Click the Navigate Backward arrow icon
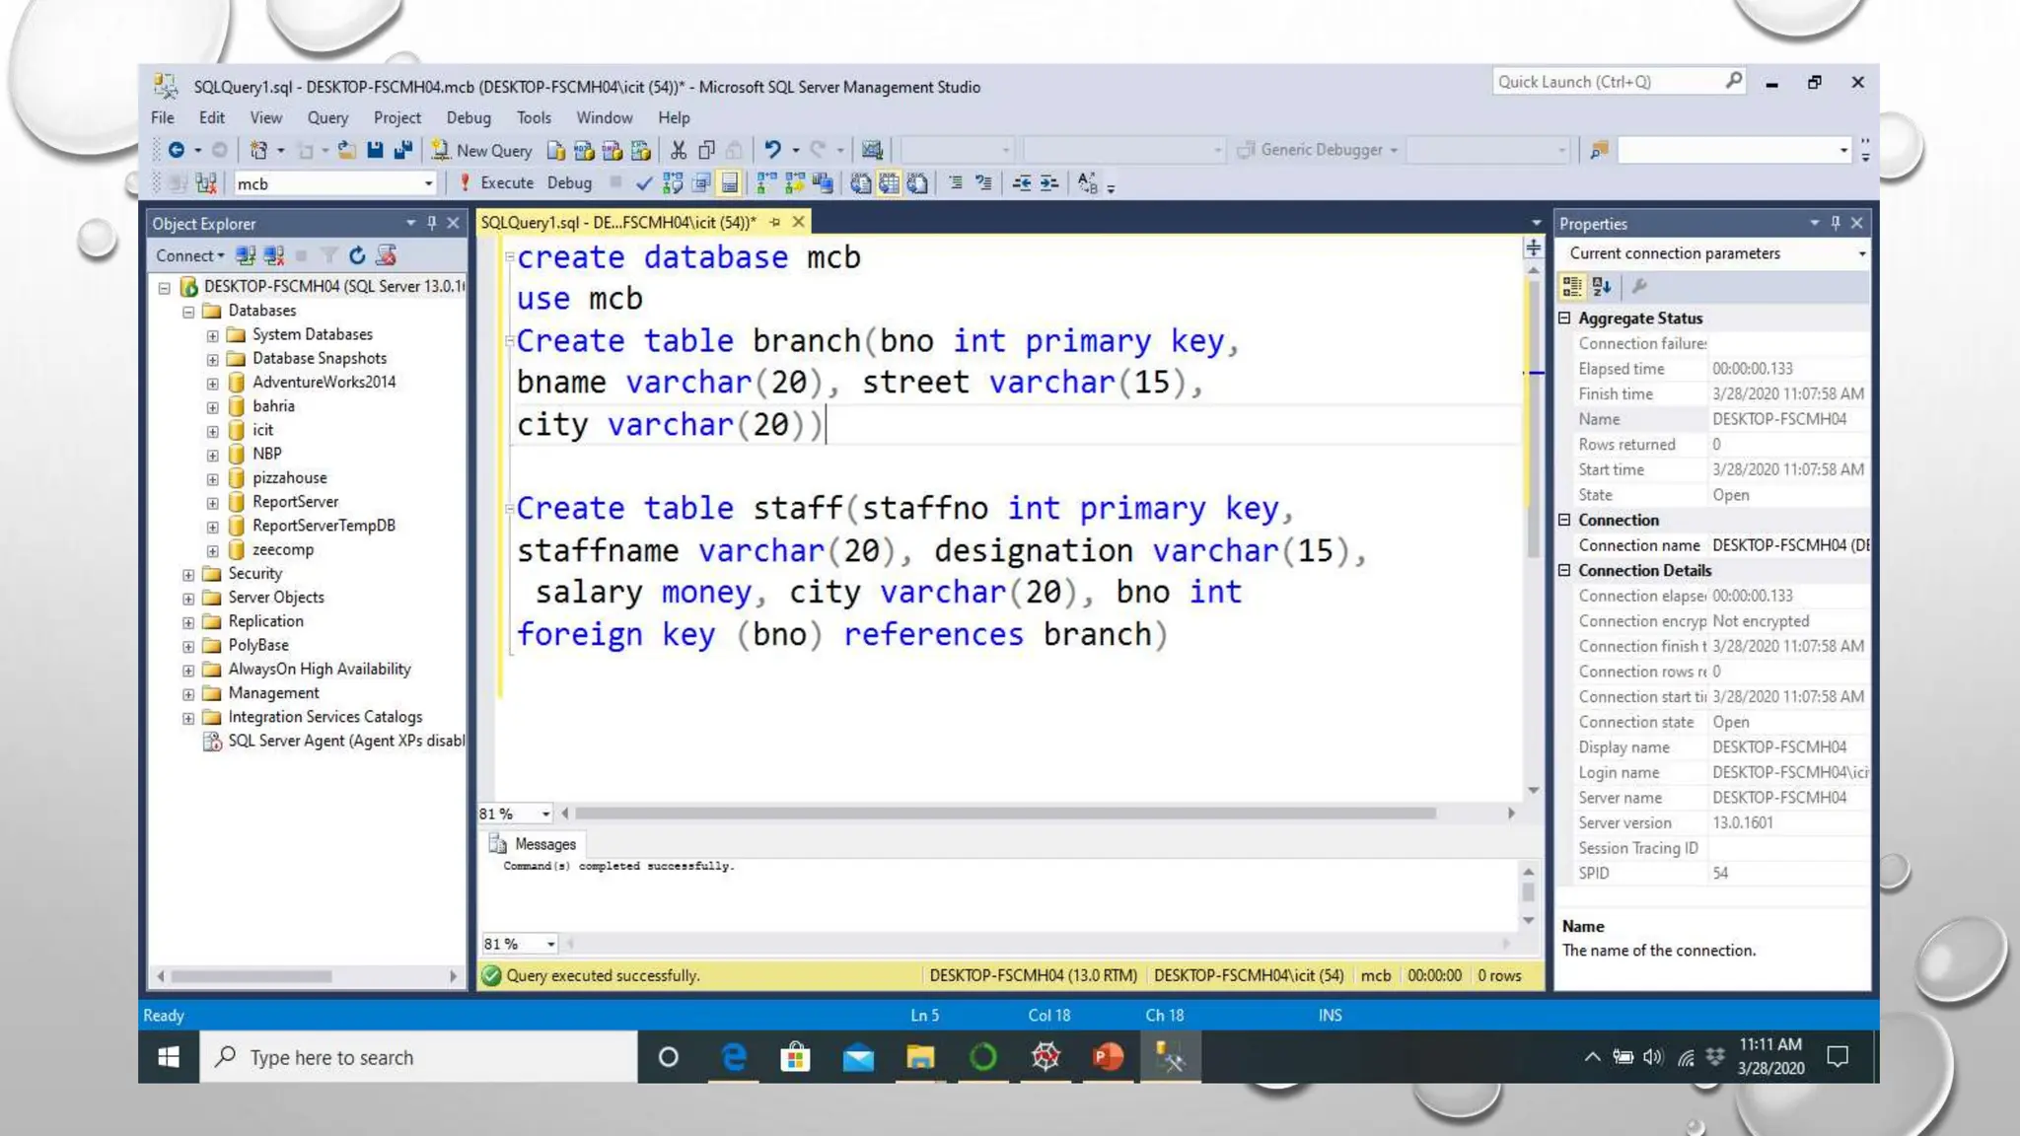The width and height of the screenshot is (2020, 1136). 176,150
